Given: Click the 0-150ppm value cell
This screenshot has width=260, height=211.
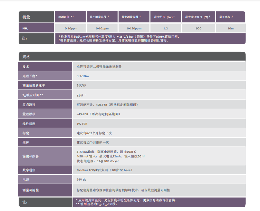Looking at the screenshot, I should [x=134, y=28].
